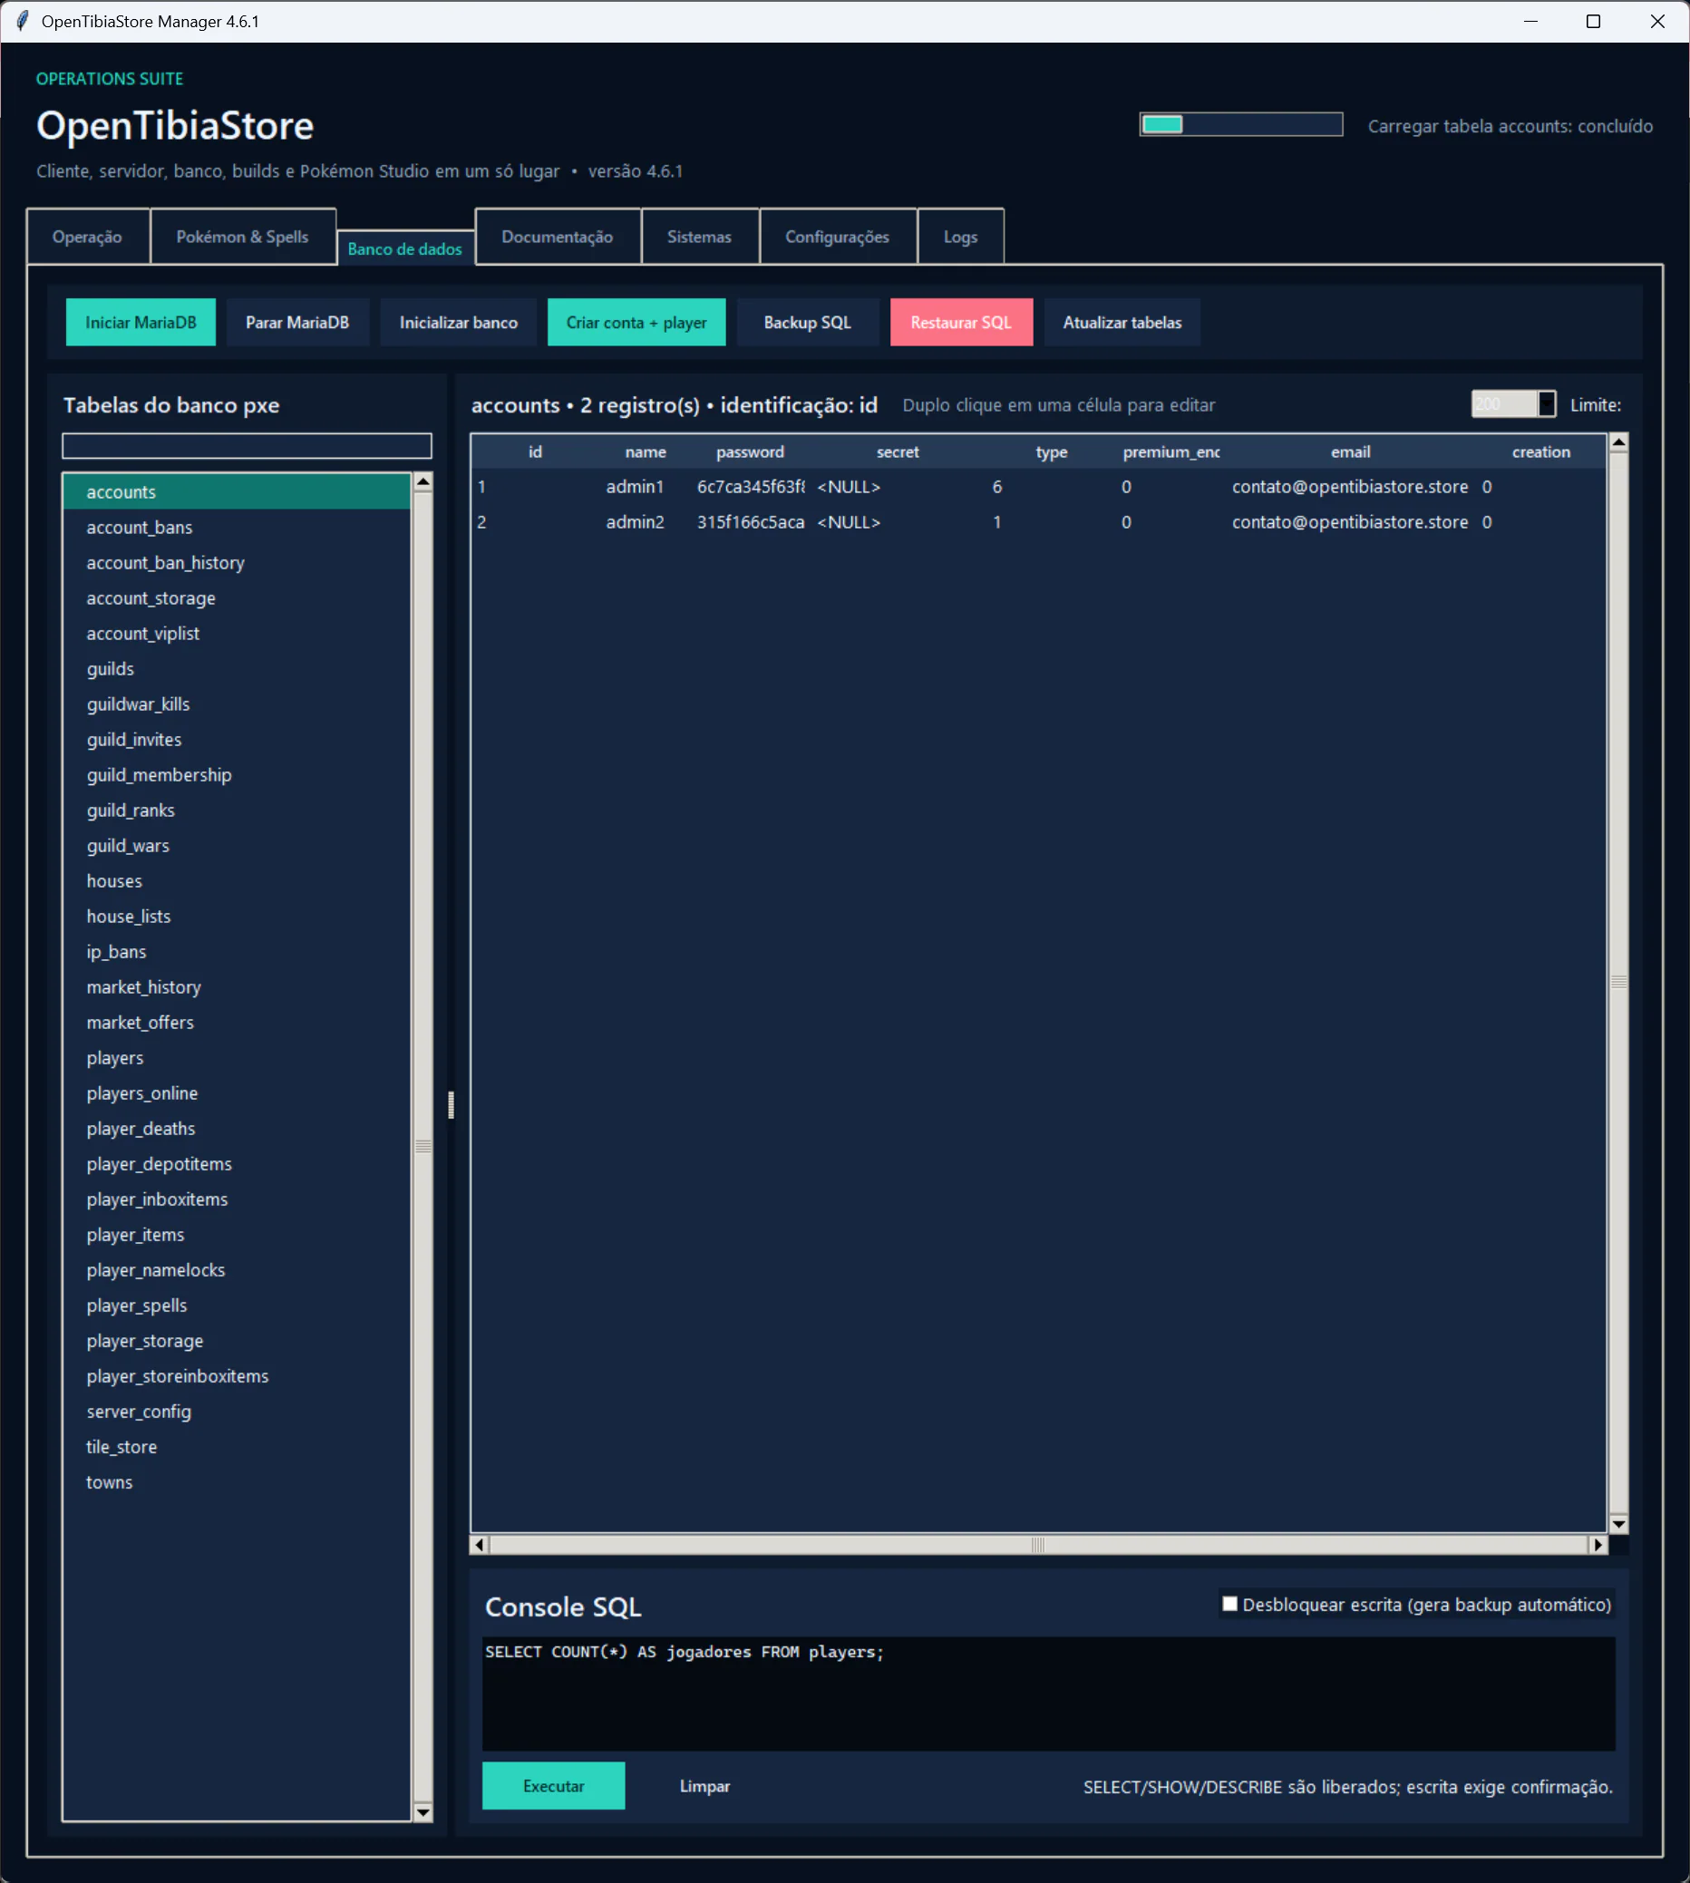1690x1883 pixels.
Task: Click the email column header
Action: click(x=1351, y=452)
